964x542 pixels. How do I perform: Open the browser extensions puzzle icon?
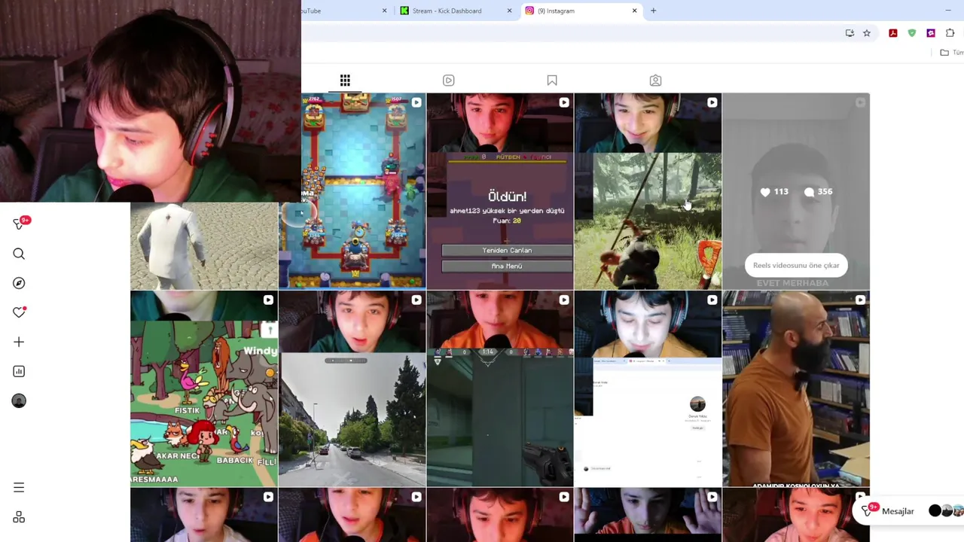coord(950,33)
